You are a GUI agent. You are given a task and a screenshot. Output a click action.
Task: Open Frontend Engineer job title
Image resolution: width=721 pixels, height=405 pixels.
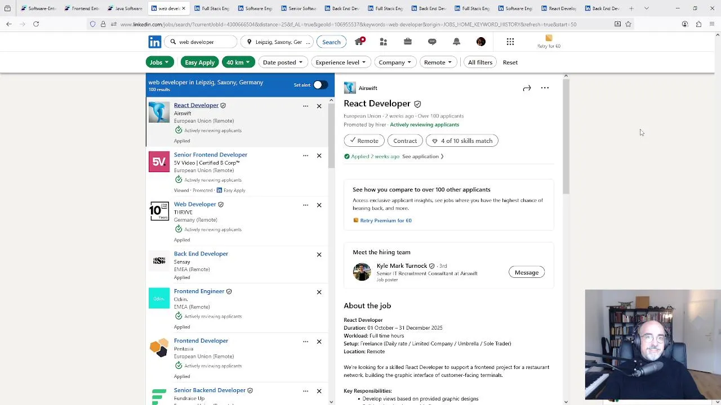pos(199,291)
